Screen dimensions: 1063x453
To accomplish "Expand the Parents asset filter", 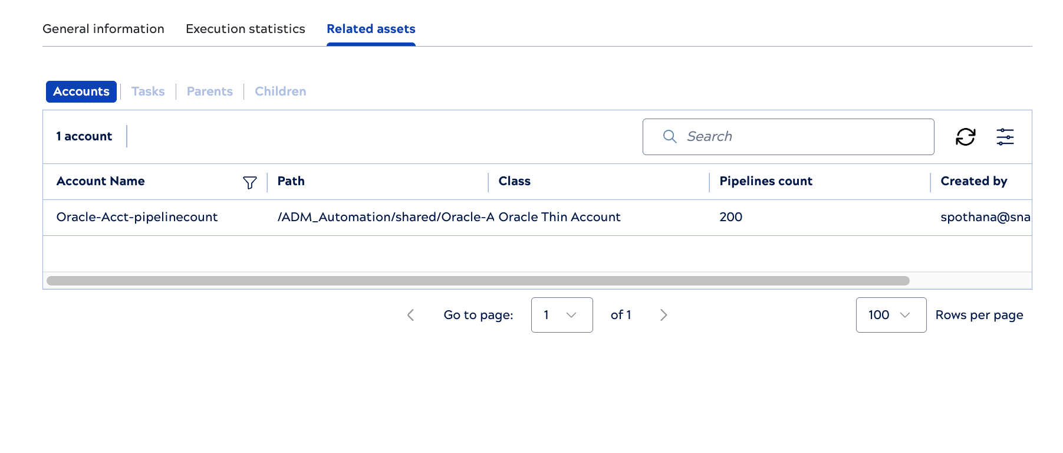I will [209, 91].
